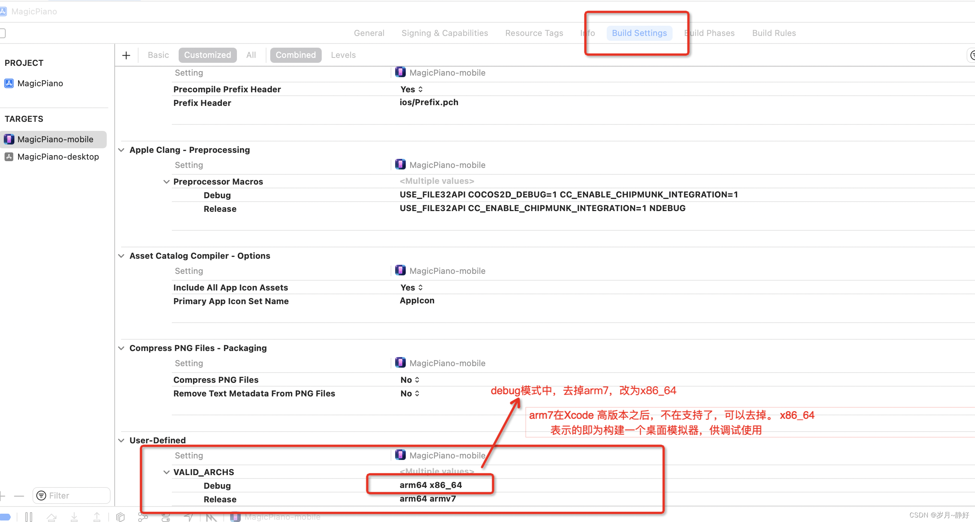The width and height of the screenshot is (975, 522).
Task: Select the All settings filter
Action: click(x=251, y=55)
